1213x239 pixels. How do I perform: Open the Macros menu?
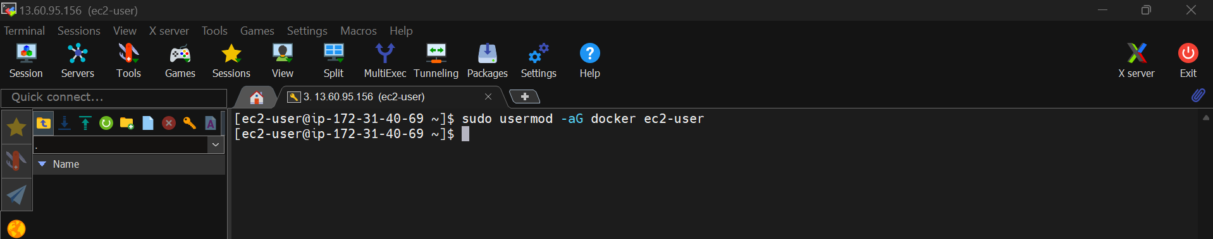358,30
